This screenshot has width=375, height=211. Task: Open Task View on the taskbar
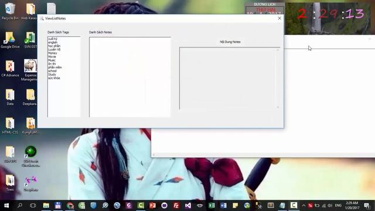[x=33, y=206]
